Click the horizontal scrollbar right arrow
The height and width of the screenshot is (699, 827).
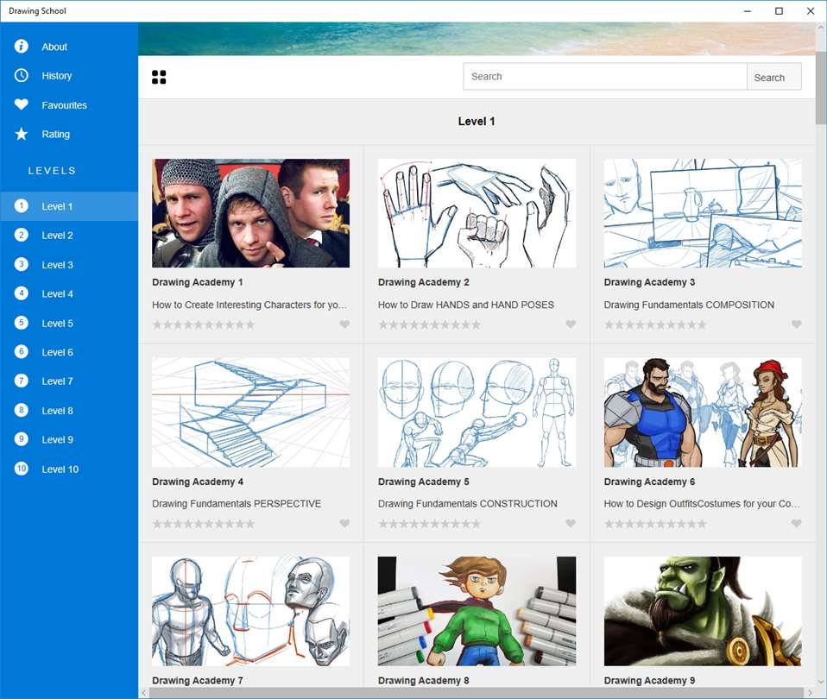[x=810, y=693]
